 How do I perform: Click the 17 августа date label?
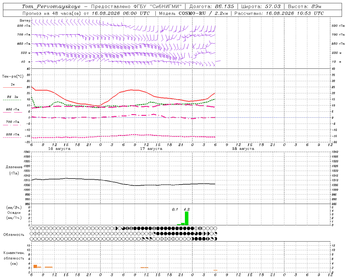coord(151,149)
